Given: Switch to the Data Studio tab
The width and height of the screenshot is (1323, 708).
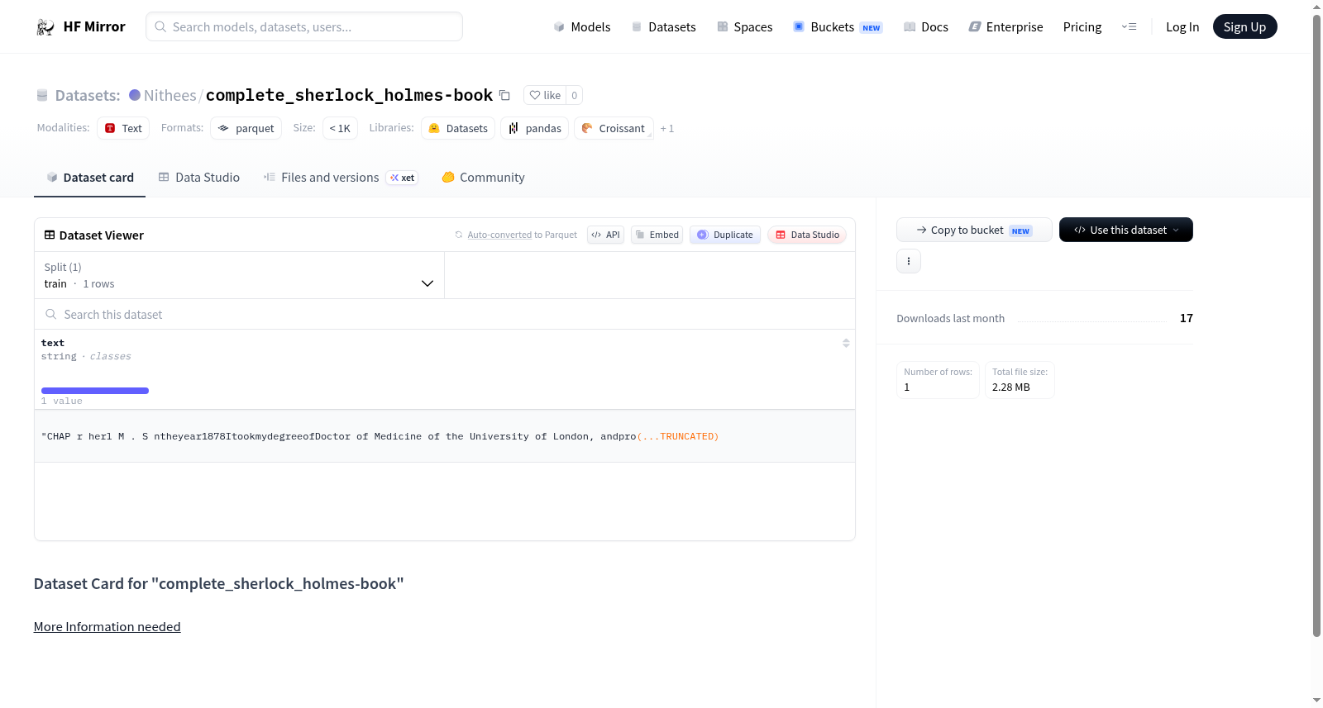Looking at the screenshot, I should click(x=199, y=178).
